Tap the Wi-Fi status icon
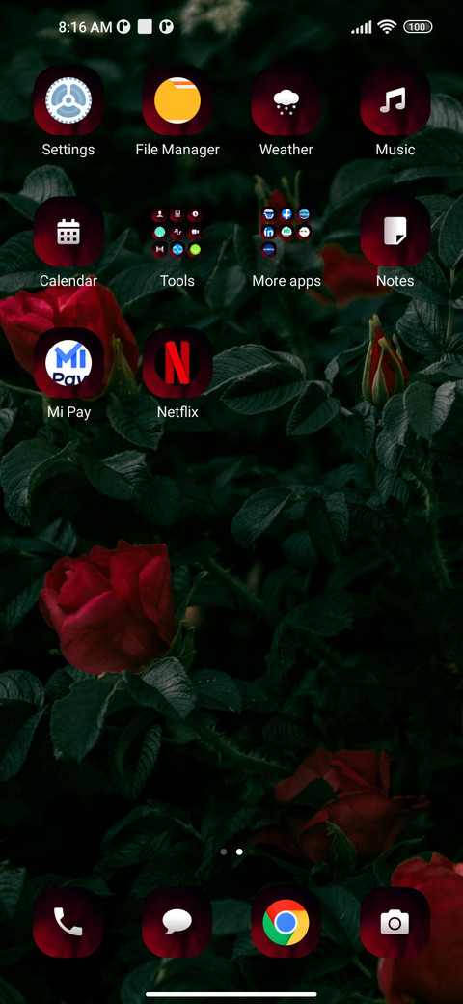This screenshot has height=1004, width=463. pyautogui.click(x=386, y=27)
